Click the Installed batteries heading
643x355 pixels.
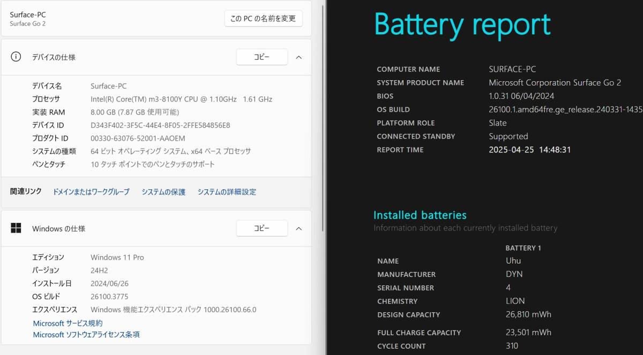point(420,215)
